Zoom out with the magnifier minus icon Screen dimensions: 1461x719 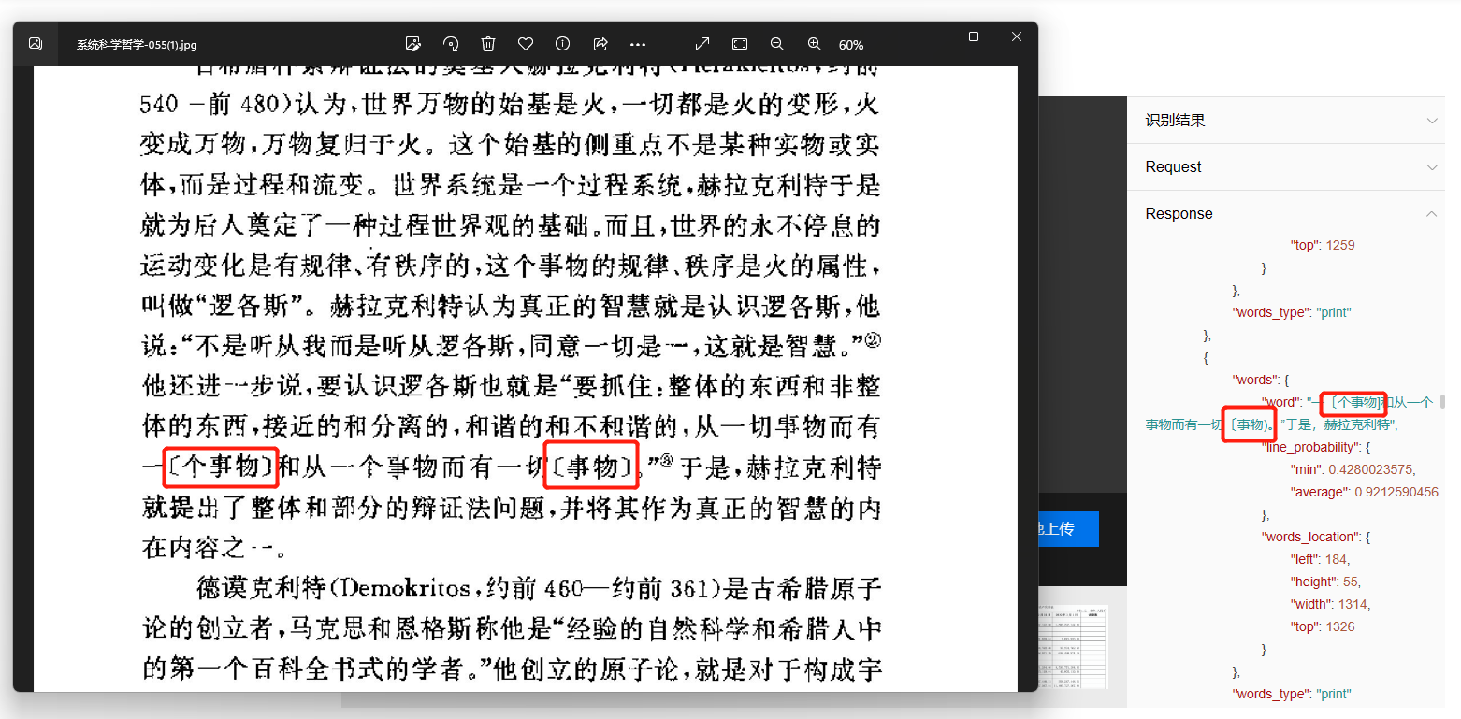click(x=777, y=44)
